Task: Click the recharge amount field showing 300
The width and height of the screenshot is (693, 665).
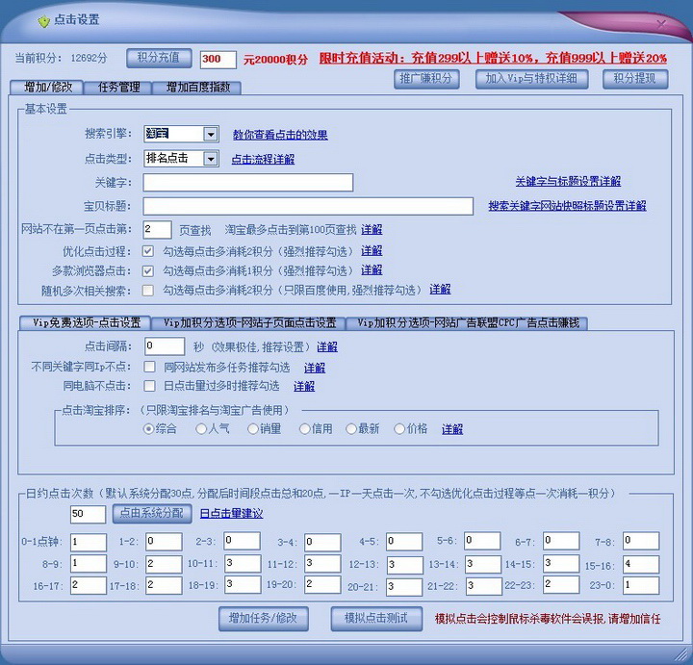Action: click(x=218, y=60)
